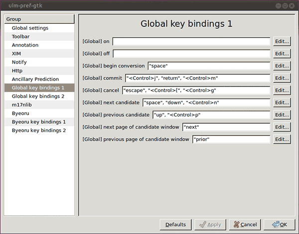The image size is (299, 234).
Task: Edit the [Global] off key binding
Action: pos(282,54)
